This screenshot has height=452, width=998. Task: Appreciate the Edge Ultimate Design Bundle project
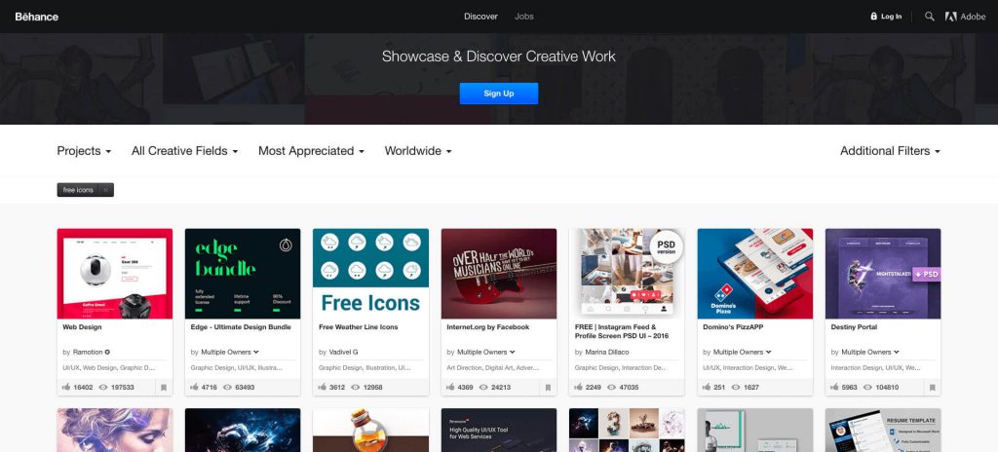pyautogui.click(x=194, y=387)
